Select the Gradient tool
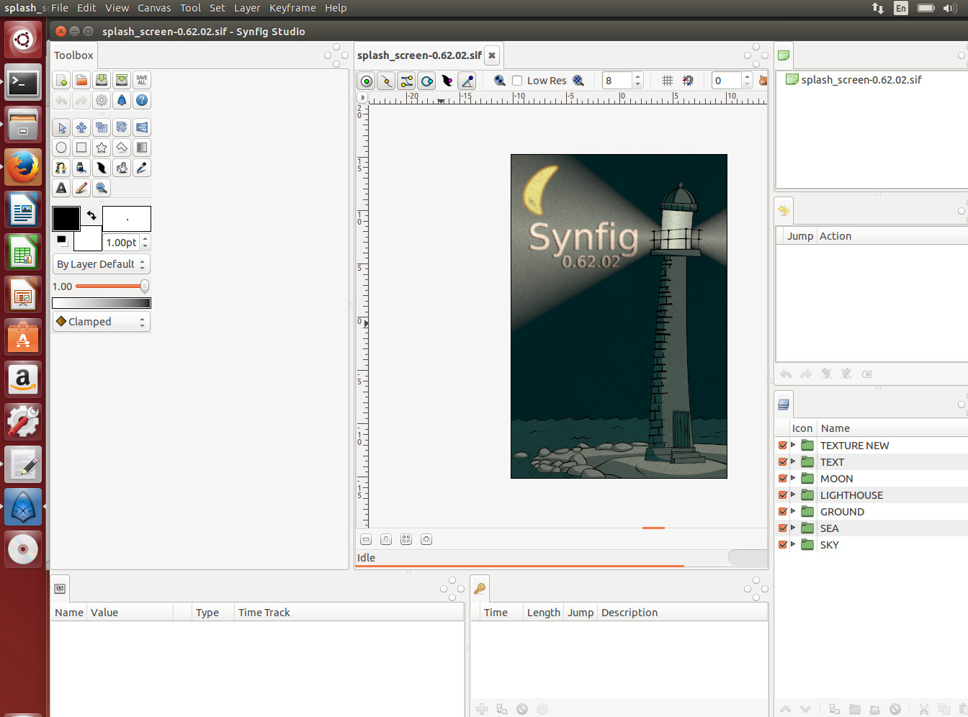The width and height of the screenshot is (968, 717). [x=142, y=148]
